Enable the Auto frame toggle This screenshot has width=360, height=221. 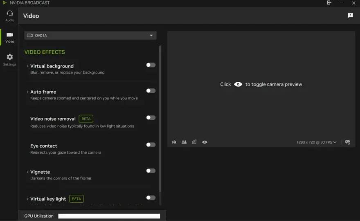[x=151, y=91]
